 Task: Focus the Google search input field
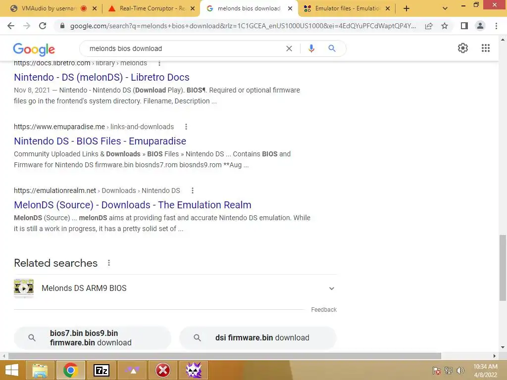click(x=184, y=48)
